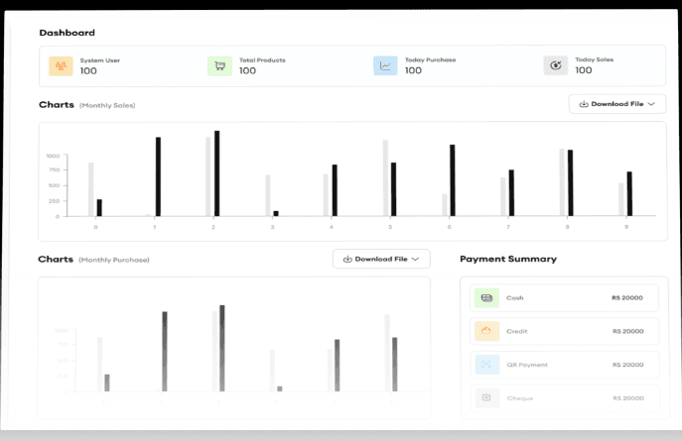This screenshot has height=441, width=682.
Task: Open the QR Payment label in Payment Summary
Action: (527, 365)
